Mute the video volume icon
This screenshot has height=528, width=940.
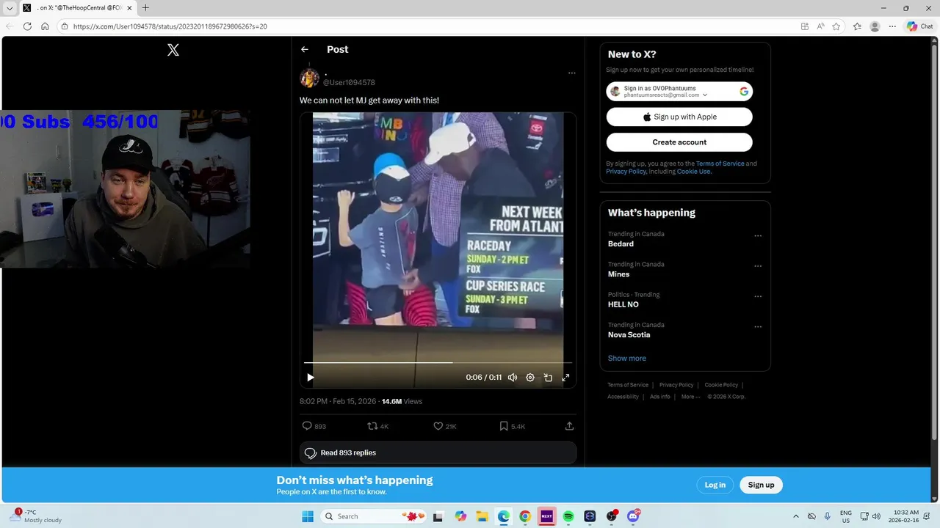coord(513,378)
